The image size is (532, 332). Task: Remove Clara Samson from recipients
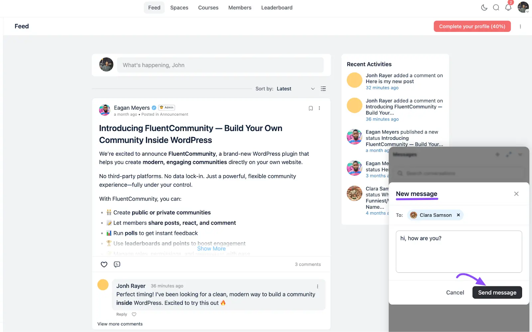458,215
